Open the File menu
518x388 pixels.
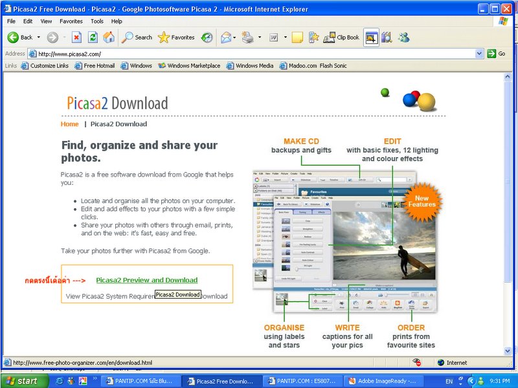click(x=11, y=21)
